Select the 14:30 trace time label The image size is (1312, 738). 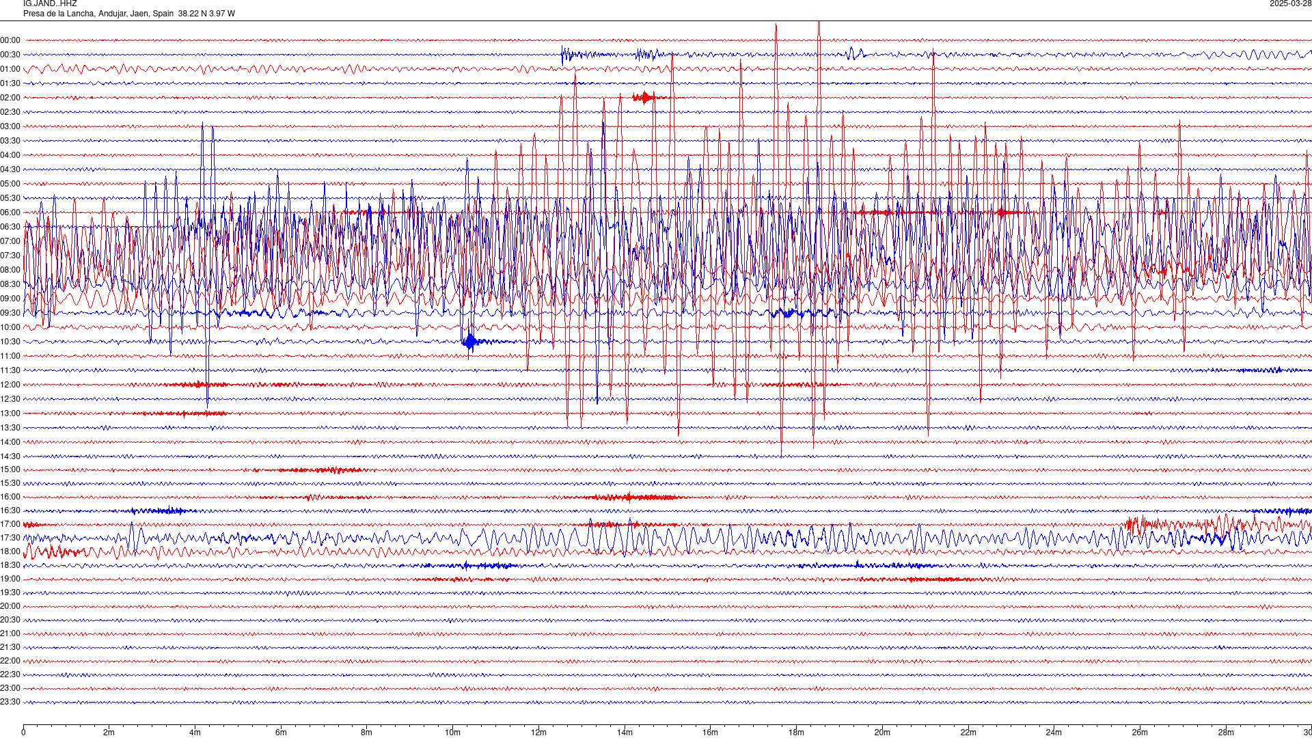coord(10,456)
